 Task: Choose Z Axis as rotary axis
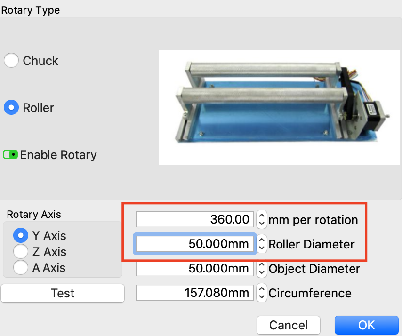[21, 252]
